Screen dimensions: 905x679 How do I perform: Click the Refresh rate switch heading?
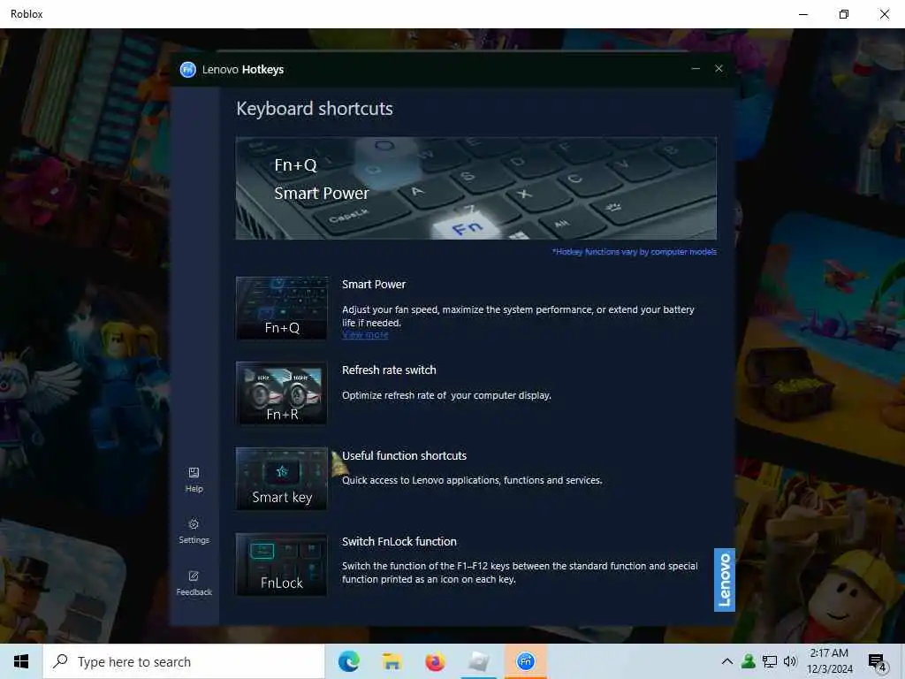tap(389, 370)
